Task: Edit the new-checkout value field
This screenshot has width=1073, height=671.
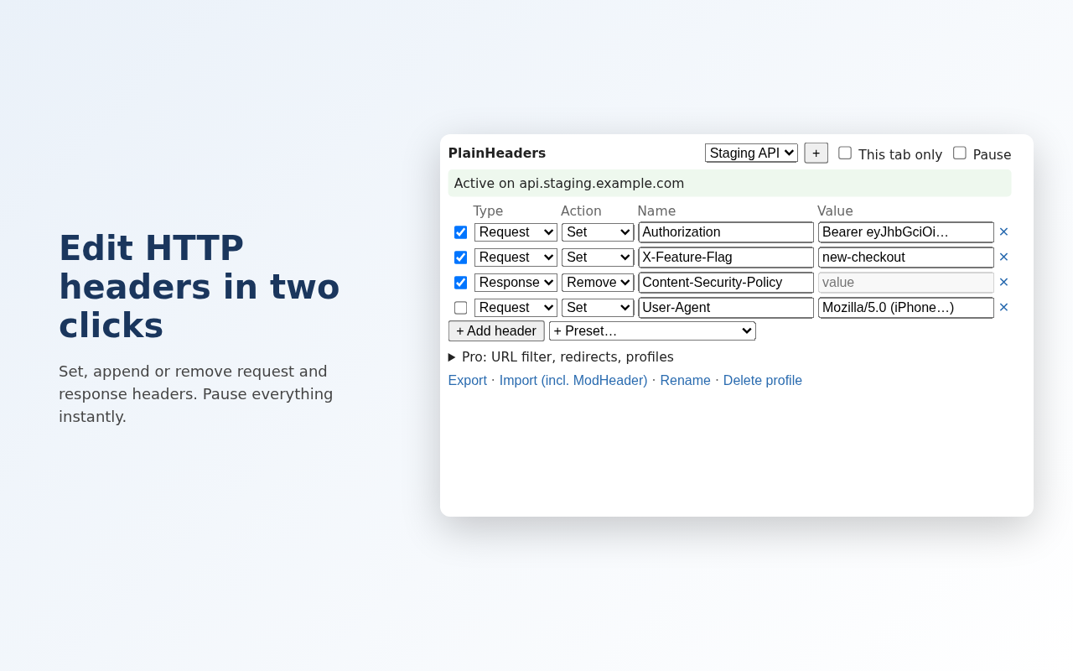Action: coord(906,257)
